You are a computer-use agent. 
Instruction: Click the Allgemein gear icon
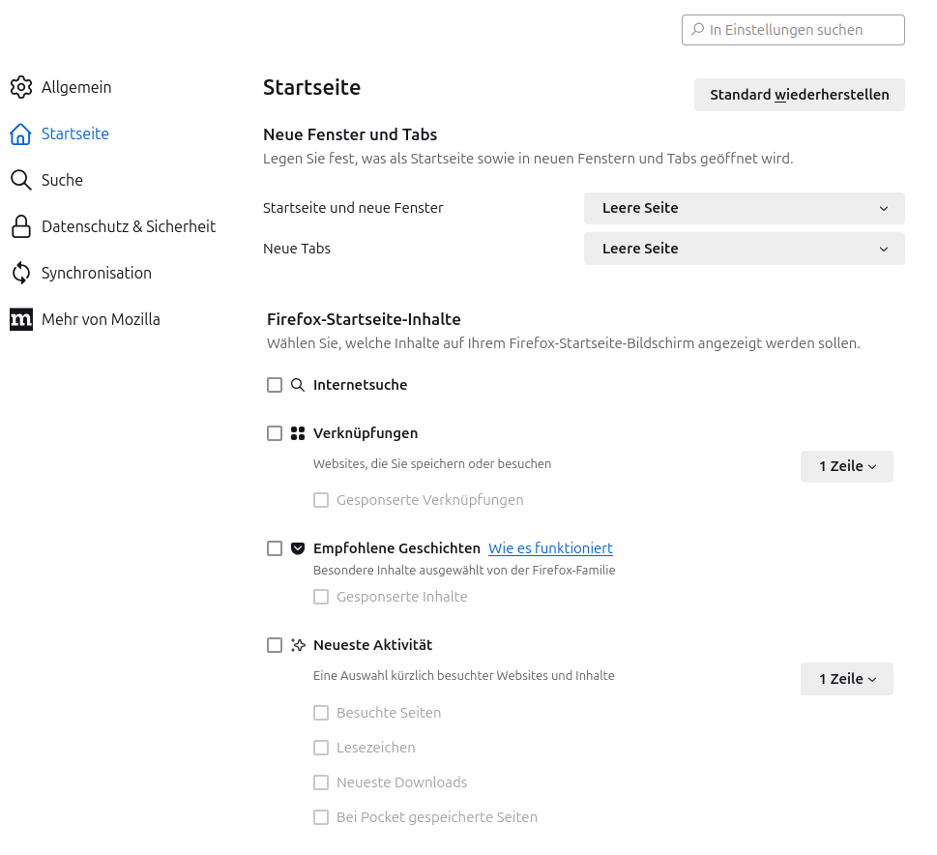click(x=21, y=87)
